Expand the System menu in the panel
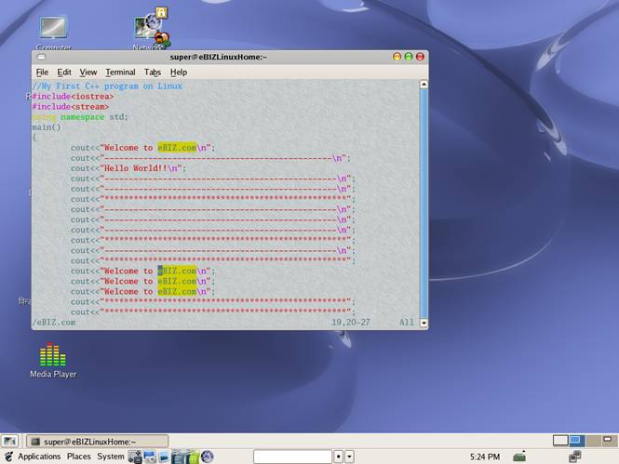The image size is (619, 464). coord(110,457)
